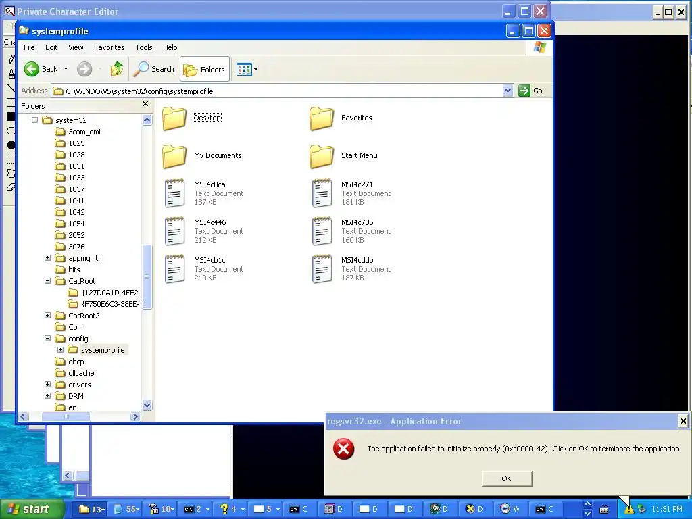Open taskbar group of 55 windows
The image size is (692, 519).
(126, 509)
